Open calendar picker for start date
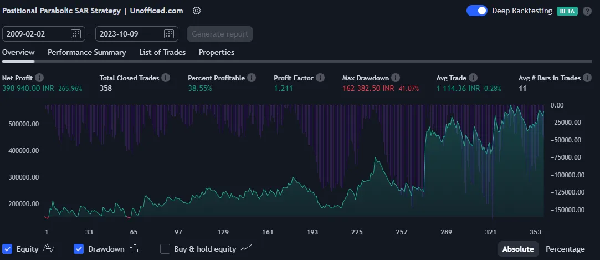 (76, 34)
